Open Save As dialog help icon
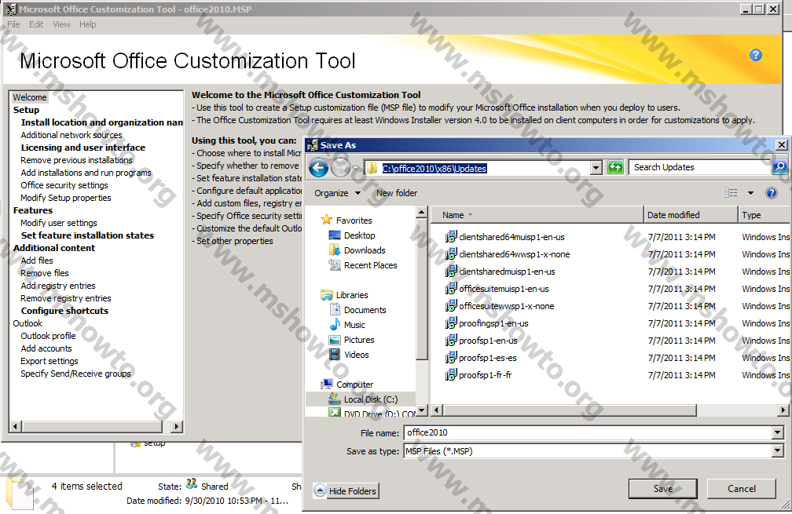This screenshot has width=792, height=514. pyautogui.click(x=772, y=193)
